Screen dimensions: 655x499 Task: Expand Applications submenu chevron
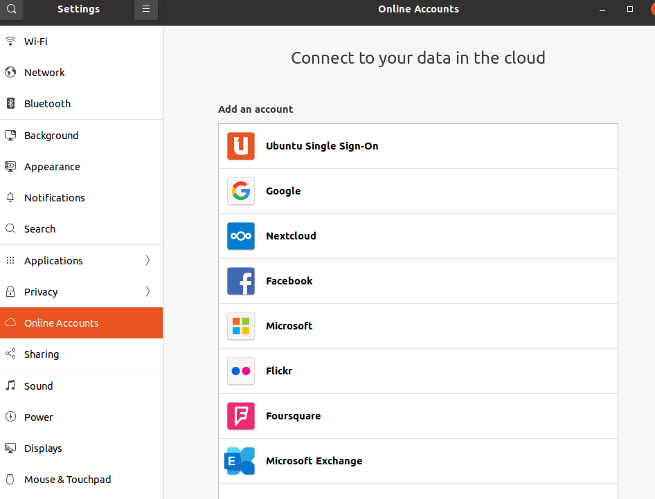(147, 260)
